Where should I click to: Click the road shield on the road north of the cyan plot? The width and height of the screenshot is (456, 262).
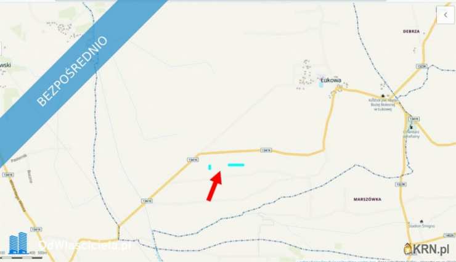266,150
